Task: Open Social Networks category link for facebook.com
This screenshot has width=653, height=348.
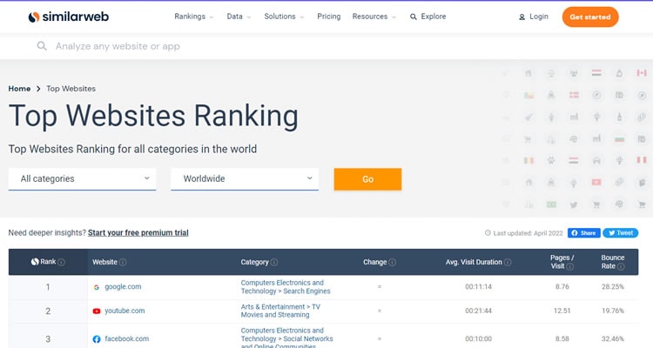Action: pyautogui.click(x=287, y=338)
